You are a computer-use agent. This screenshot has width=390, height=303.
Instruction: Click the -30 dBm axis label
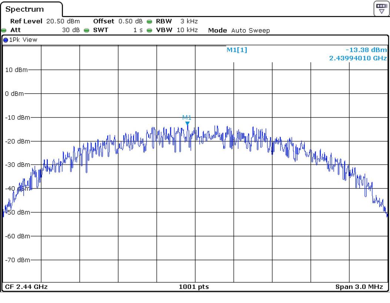tap(17, 165)
